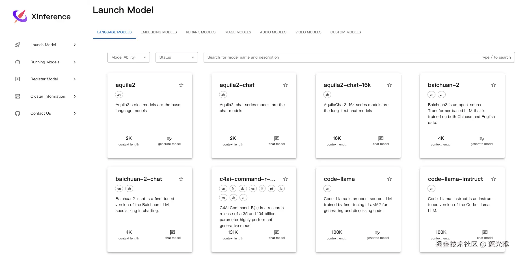
Task: Click the generate model icon on code-llama card
Action: point(377,233)
